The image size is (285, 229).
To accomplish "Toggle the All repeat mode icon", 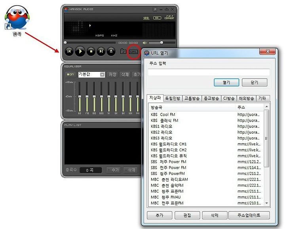I will 157,18.
